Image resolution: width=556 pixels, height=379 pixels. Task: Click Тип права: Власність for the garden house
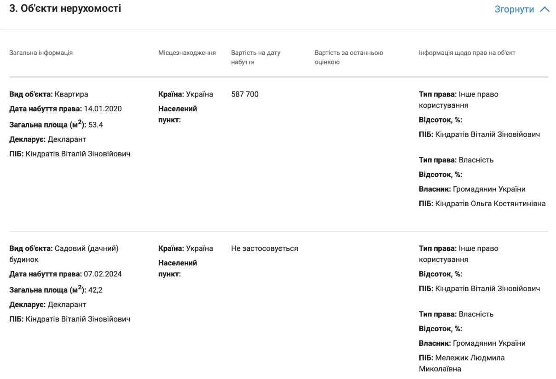[456, 314]
